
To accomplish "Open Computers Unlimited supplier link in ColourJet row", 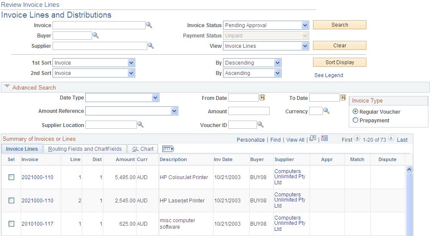I will (290, 177).
